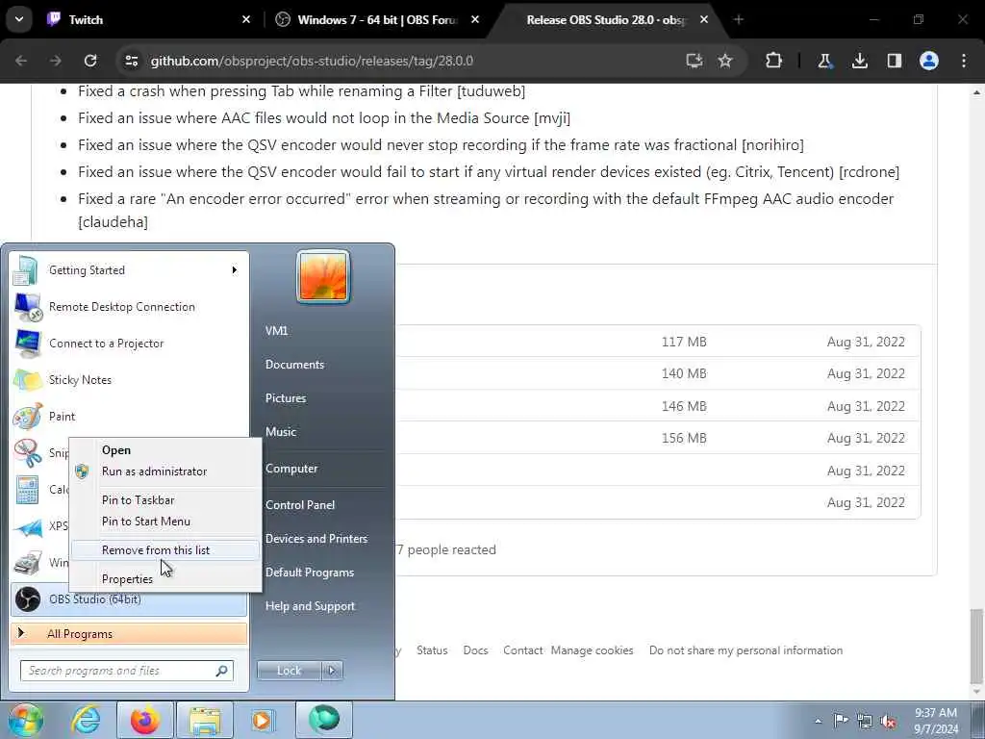Open Firefox from taskbar
The height and width of the screenshot is (739, 985).
tap(145, 720)
